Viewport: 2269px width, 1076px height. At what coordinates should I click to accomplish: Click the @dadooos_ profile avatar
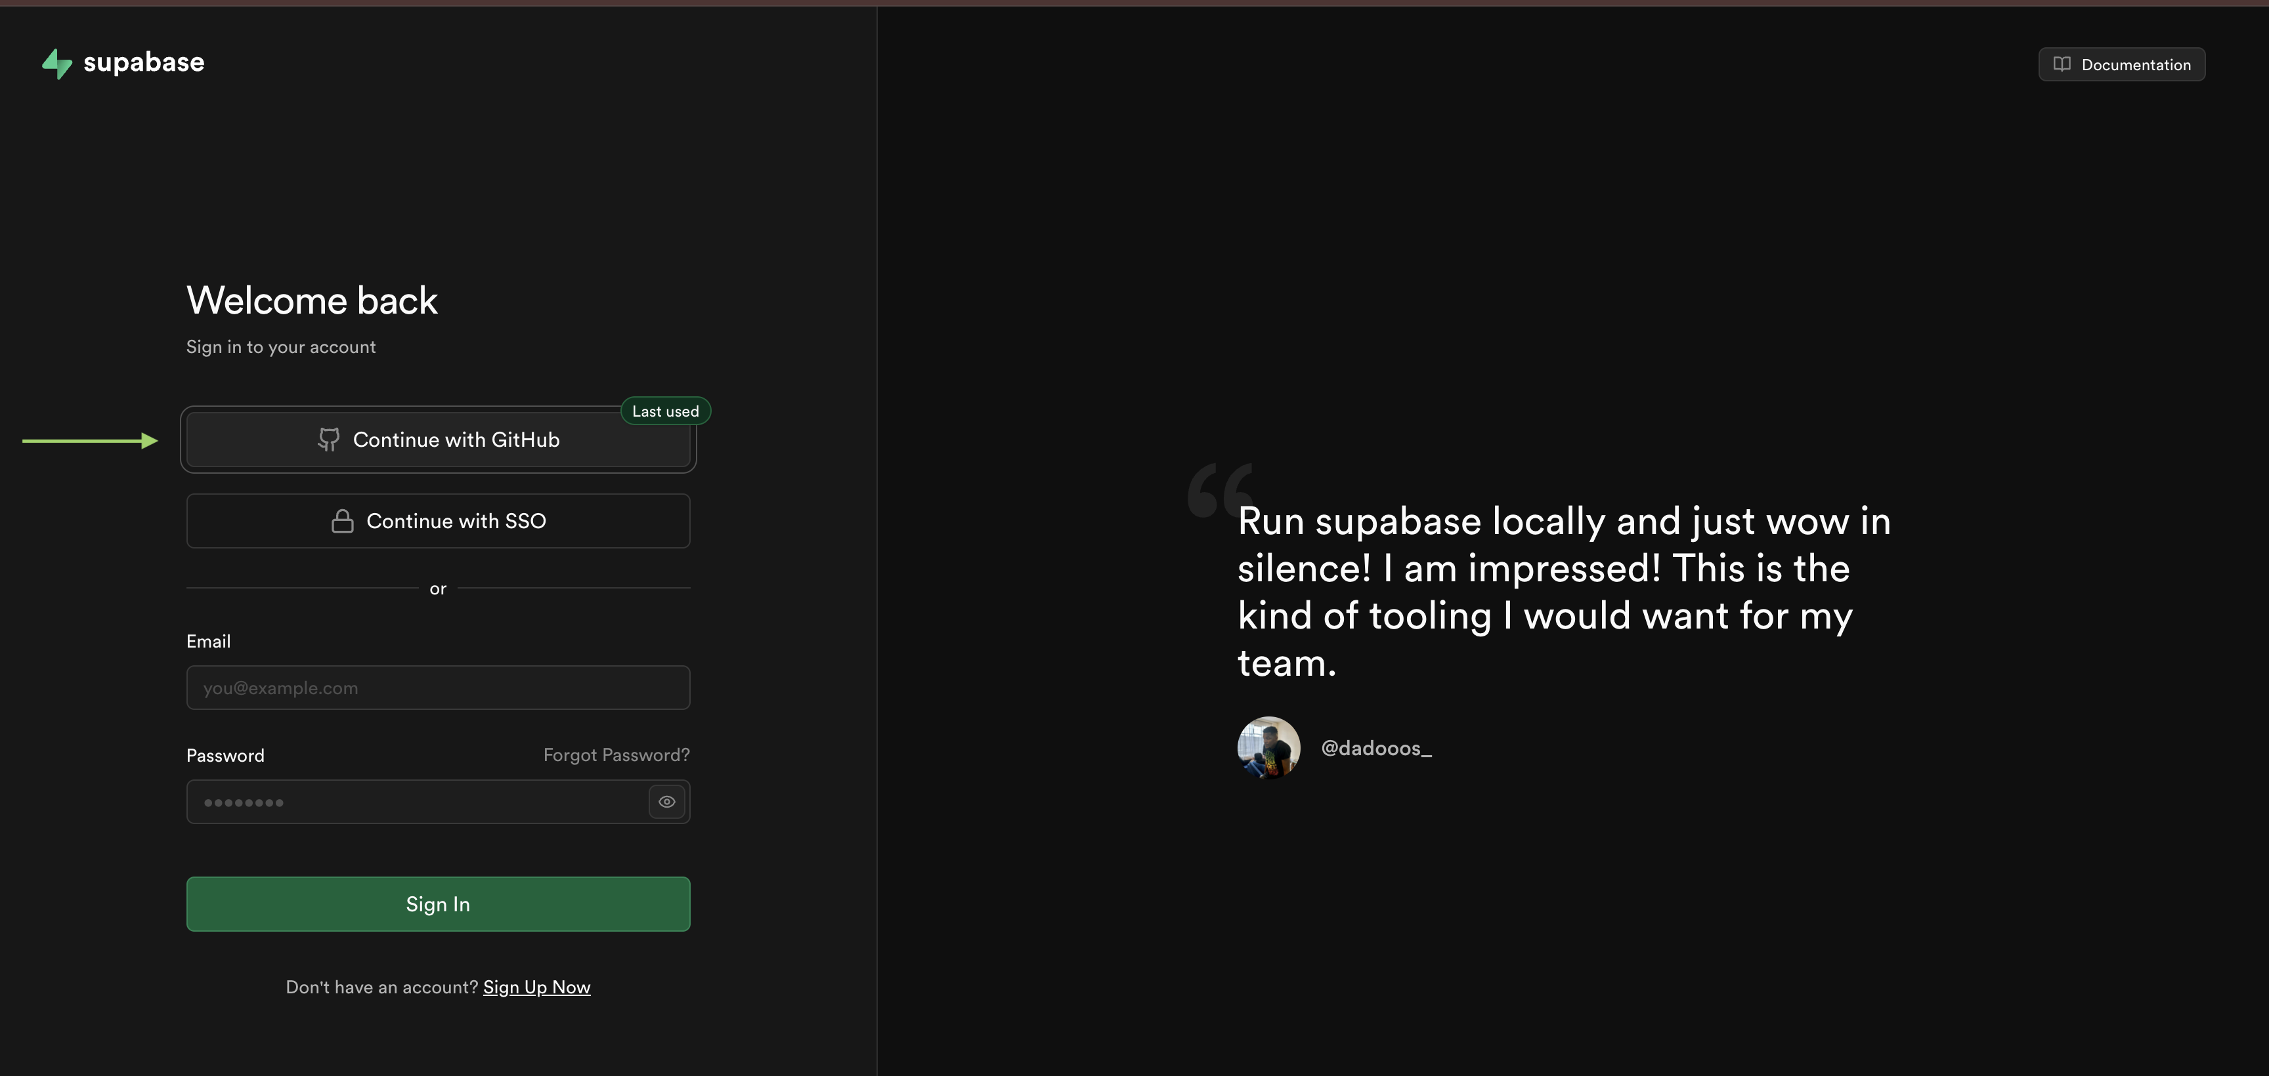point(1268,747)
